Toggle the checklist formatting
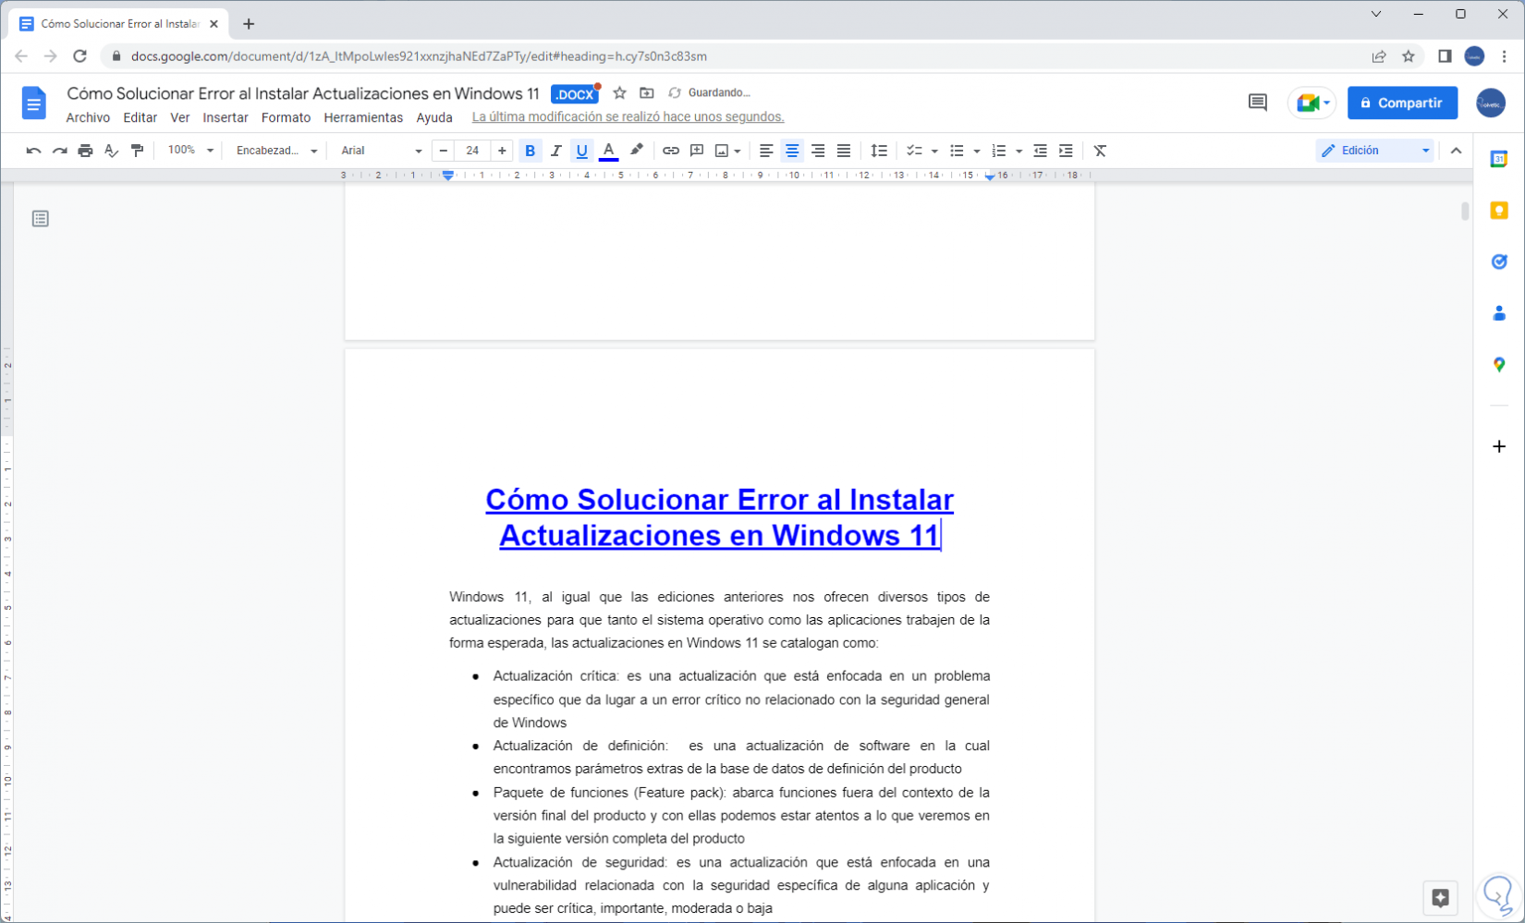The height and width of the screenshot is (923, 1525). pyautogui.click(x=914, y=151)
